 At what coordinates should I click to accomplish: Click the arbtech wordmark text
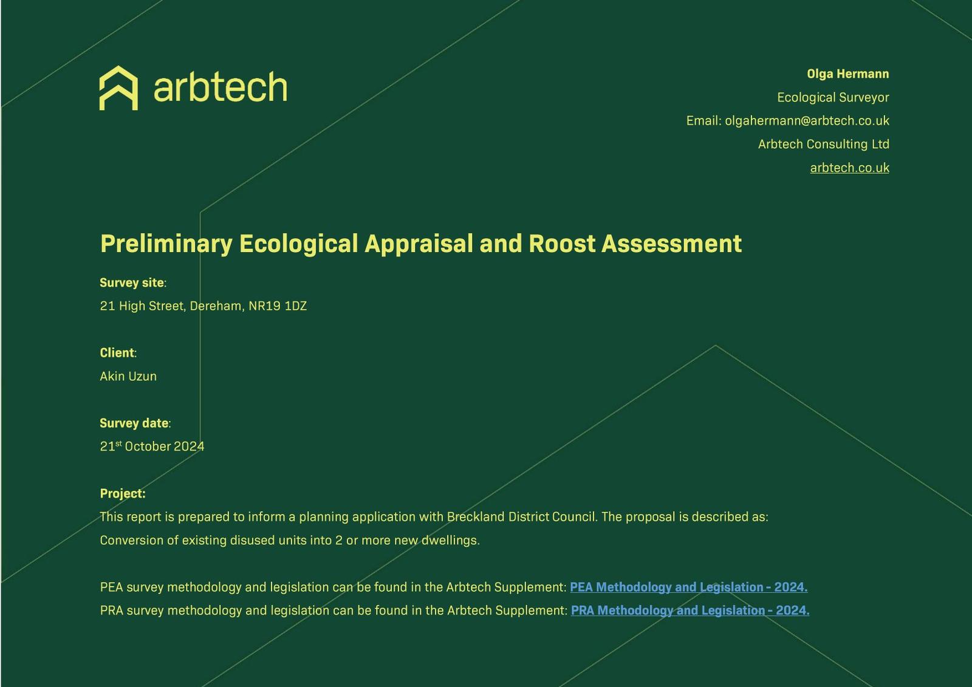pos(220,87)
